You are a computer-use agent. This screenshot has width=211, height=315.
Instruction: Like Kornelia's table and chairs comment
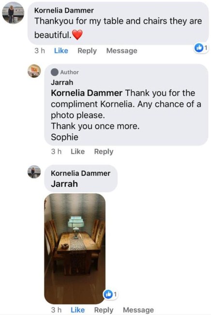pyautogui.click(x=61, y=50)
